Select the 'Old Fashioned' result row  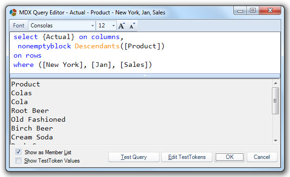[38, 119]
